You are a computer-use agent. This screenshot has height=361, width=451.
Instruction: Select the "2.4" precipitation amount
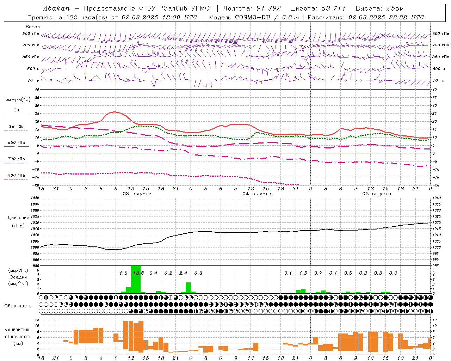pos(183,273)
